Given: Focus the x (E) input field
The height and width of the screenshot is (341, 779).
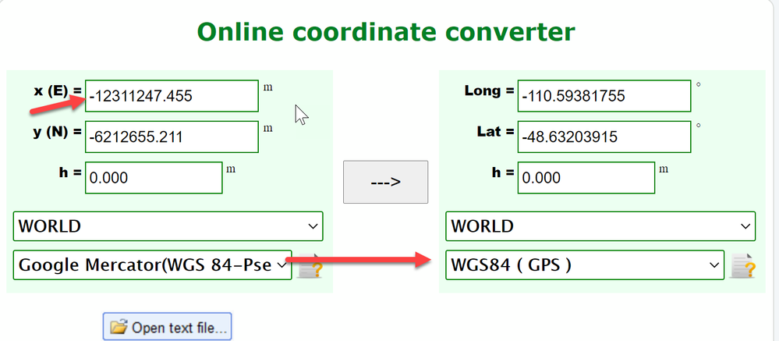Looking at the screenshot, I should tap(172, 96).
